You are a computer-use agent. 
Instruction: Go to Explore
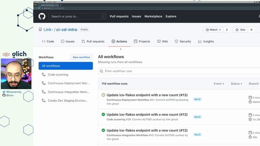click(x=171, y=16)
